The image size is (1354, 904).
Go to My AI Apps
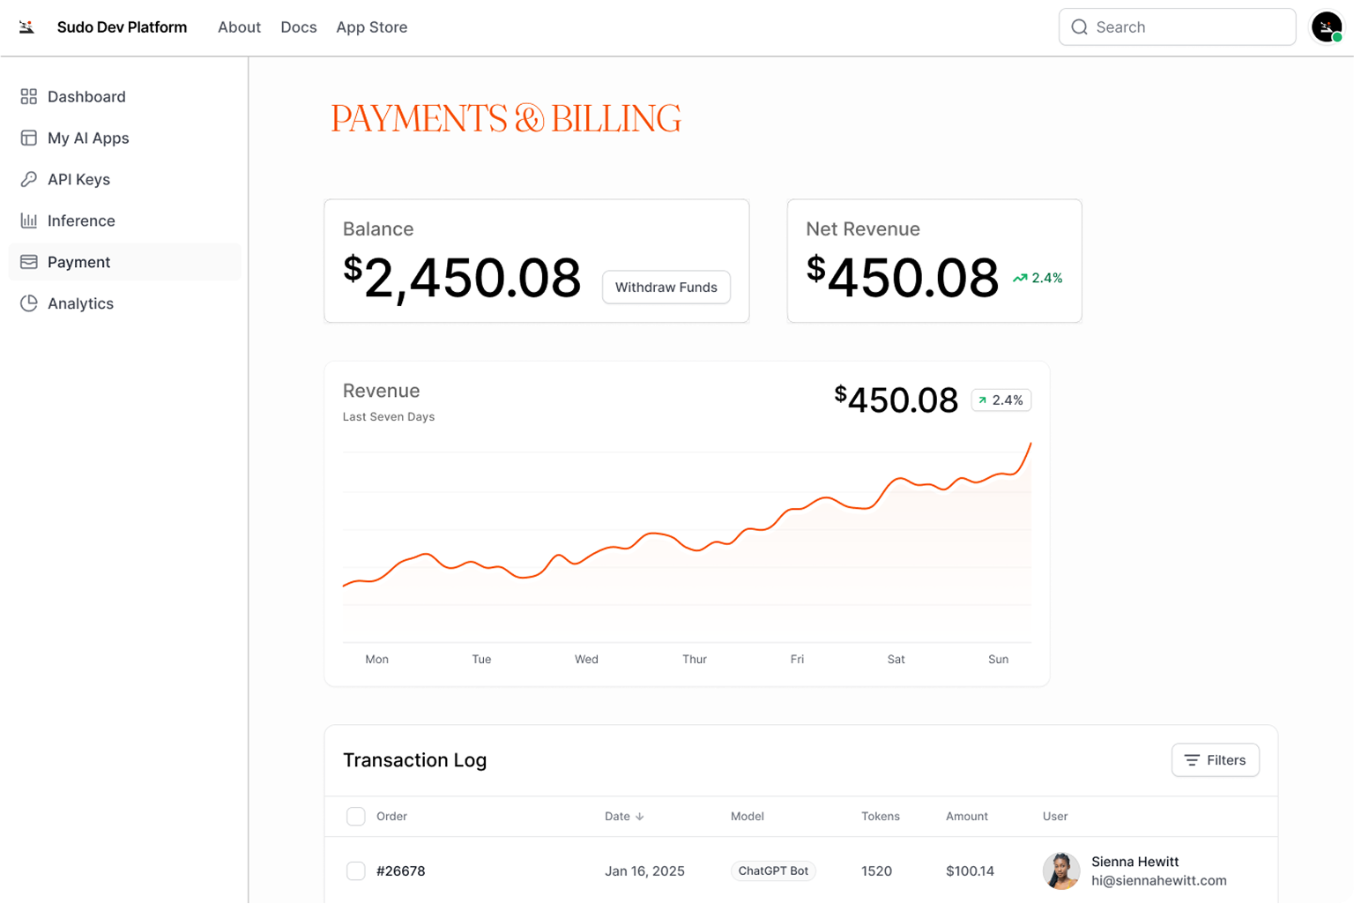click(124, 138)
